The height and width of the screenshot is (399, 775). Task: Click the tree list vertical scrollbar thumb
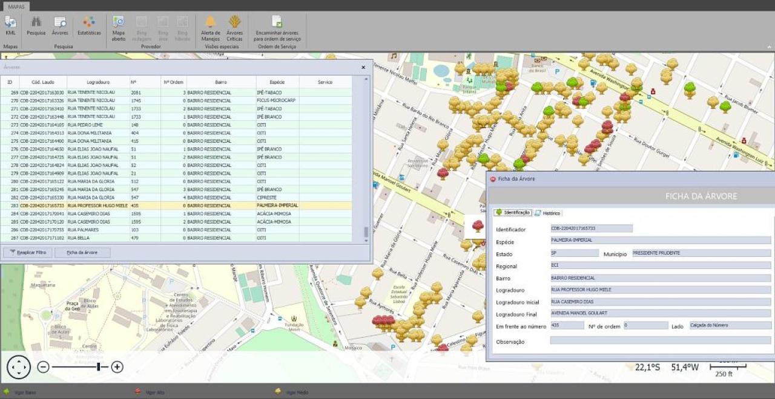pyautogui.click(x=366, y=232)
